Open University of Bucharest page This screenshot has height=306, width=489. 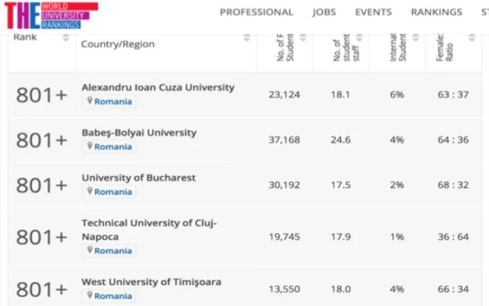click(x=138, y=177)
